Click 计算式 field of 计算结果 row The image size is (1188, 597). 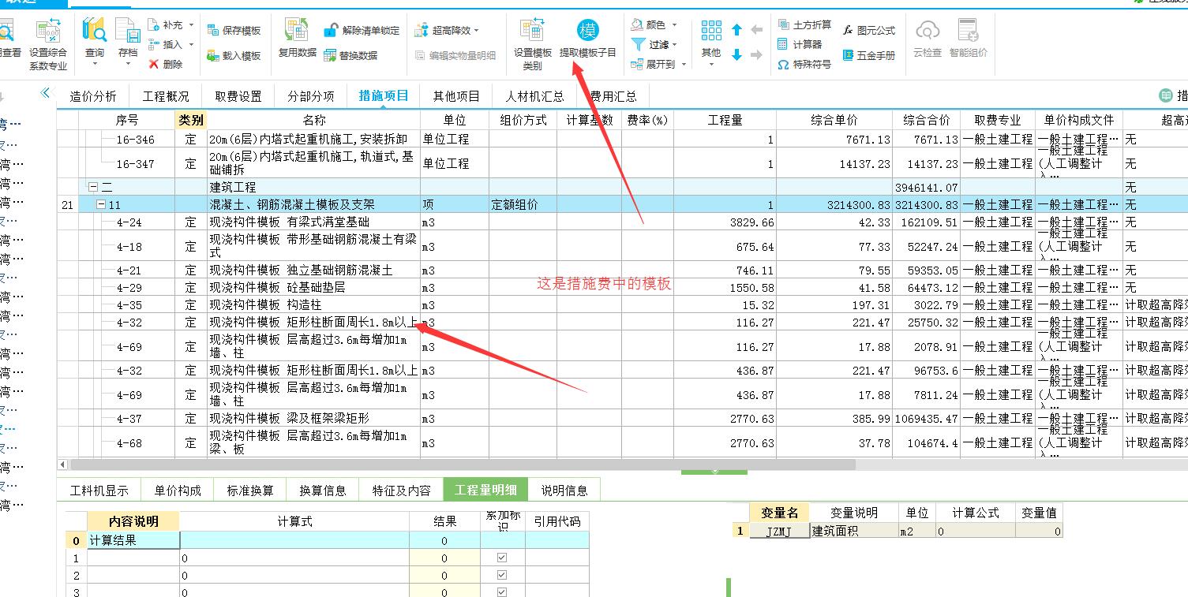(294, 540)
